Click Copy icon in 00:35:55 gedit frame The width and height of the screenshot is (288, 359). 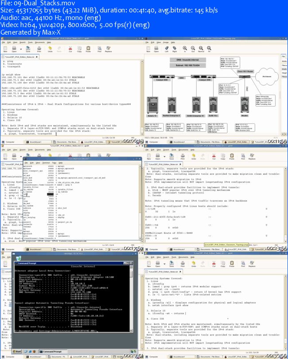[x=223, y=264]
